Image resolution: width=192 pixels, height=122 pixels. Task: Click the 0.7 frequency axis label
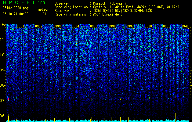[x=2, y=101]
